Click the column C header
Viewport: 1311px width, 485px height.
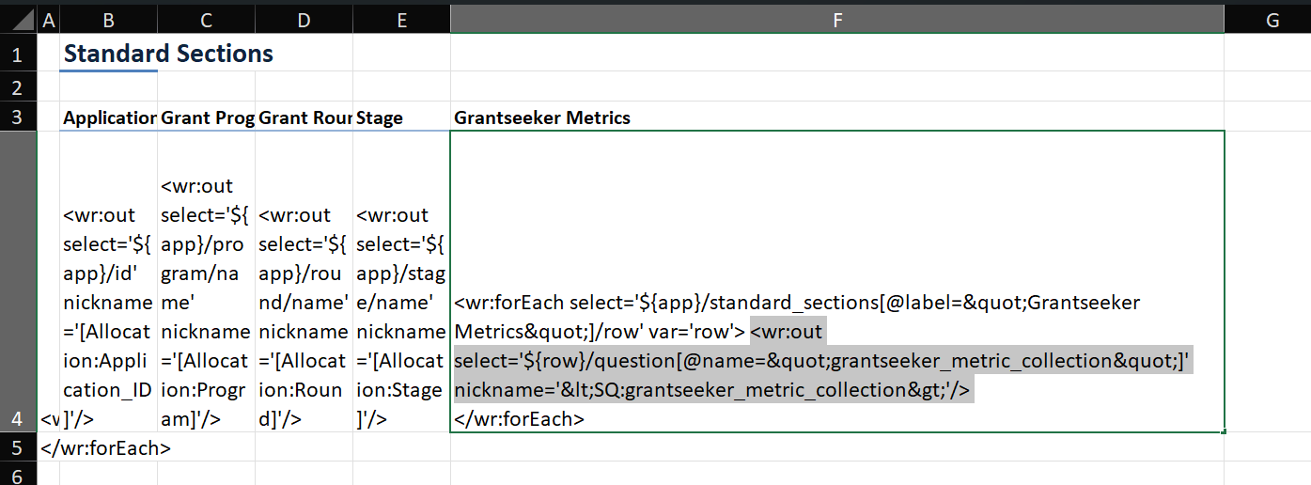pos(206,19)
